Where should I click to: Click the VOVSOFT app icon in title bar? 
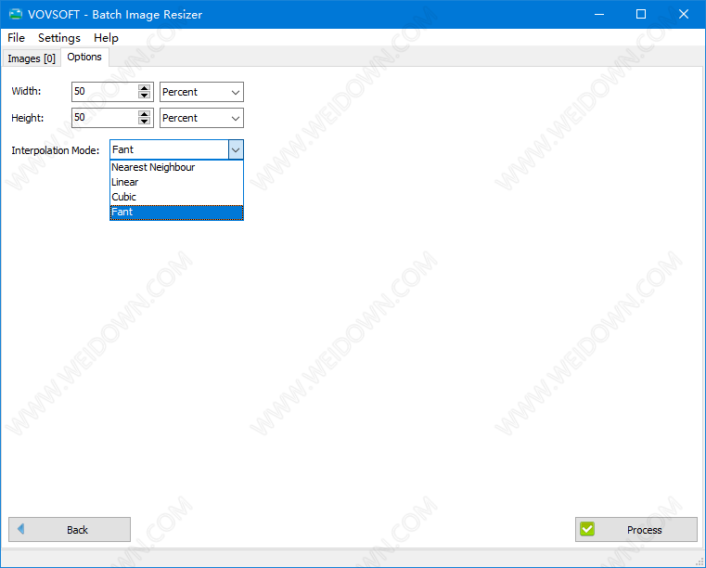coord(16,14)
